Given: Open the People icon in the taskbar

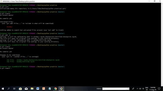Looking at the screenshot, I should (133, 89).
